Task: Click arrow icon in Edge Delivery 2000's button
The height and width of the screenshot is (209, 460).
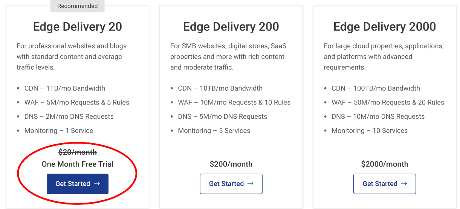Action: (404, 183)
